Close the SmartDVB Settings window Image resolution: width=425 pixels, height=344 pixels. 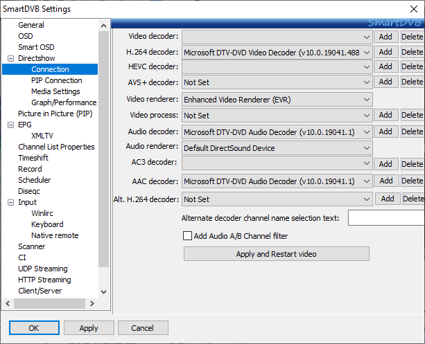(414, 9)
